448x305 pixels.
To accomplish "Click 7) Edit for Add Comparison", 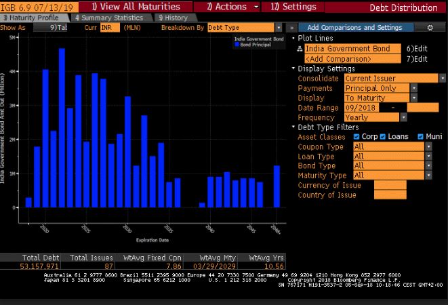I will tap(417, 59).
